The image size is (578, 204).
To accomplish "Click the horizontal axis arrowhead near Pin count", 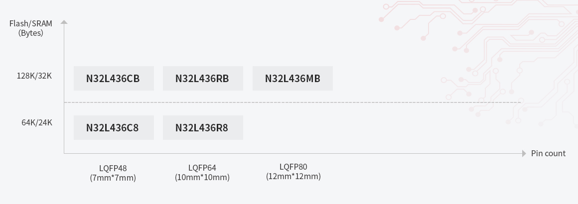I will 524,154.
